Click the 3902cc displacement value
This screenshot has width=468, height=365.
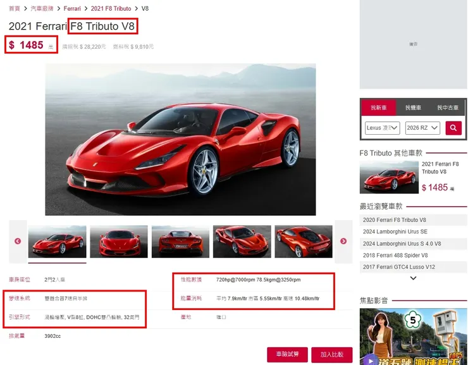(52, 336)
